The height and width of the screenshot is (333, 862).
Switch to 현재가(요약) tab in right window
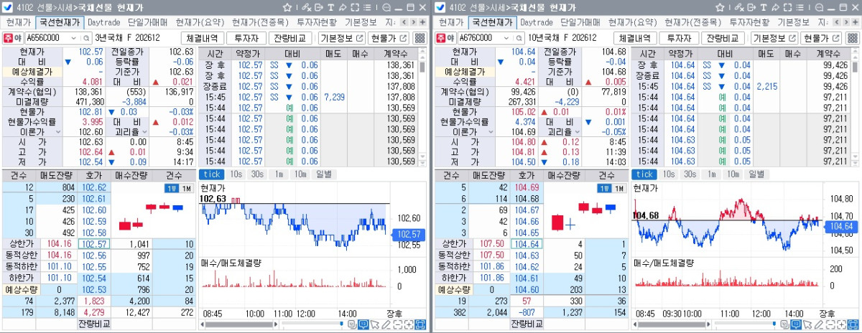(634, 22)
